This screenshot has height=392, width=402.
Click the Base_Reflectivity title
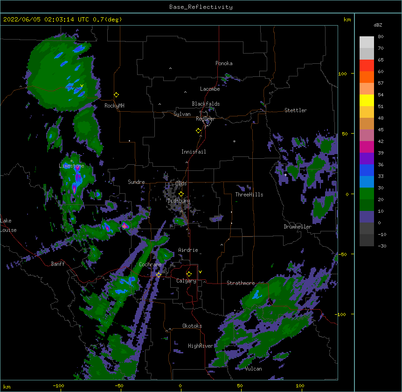[201, 7]
